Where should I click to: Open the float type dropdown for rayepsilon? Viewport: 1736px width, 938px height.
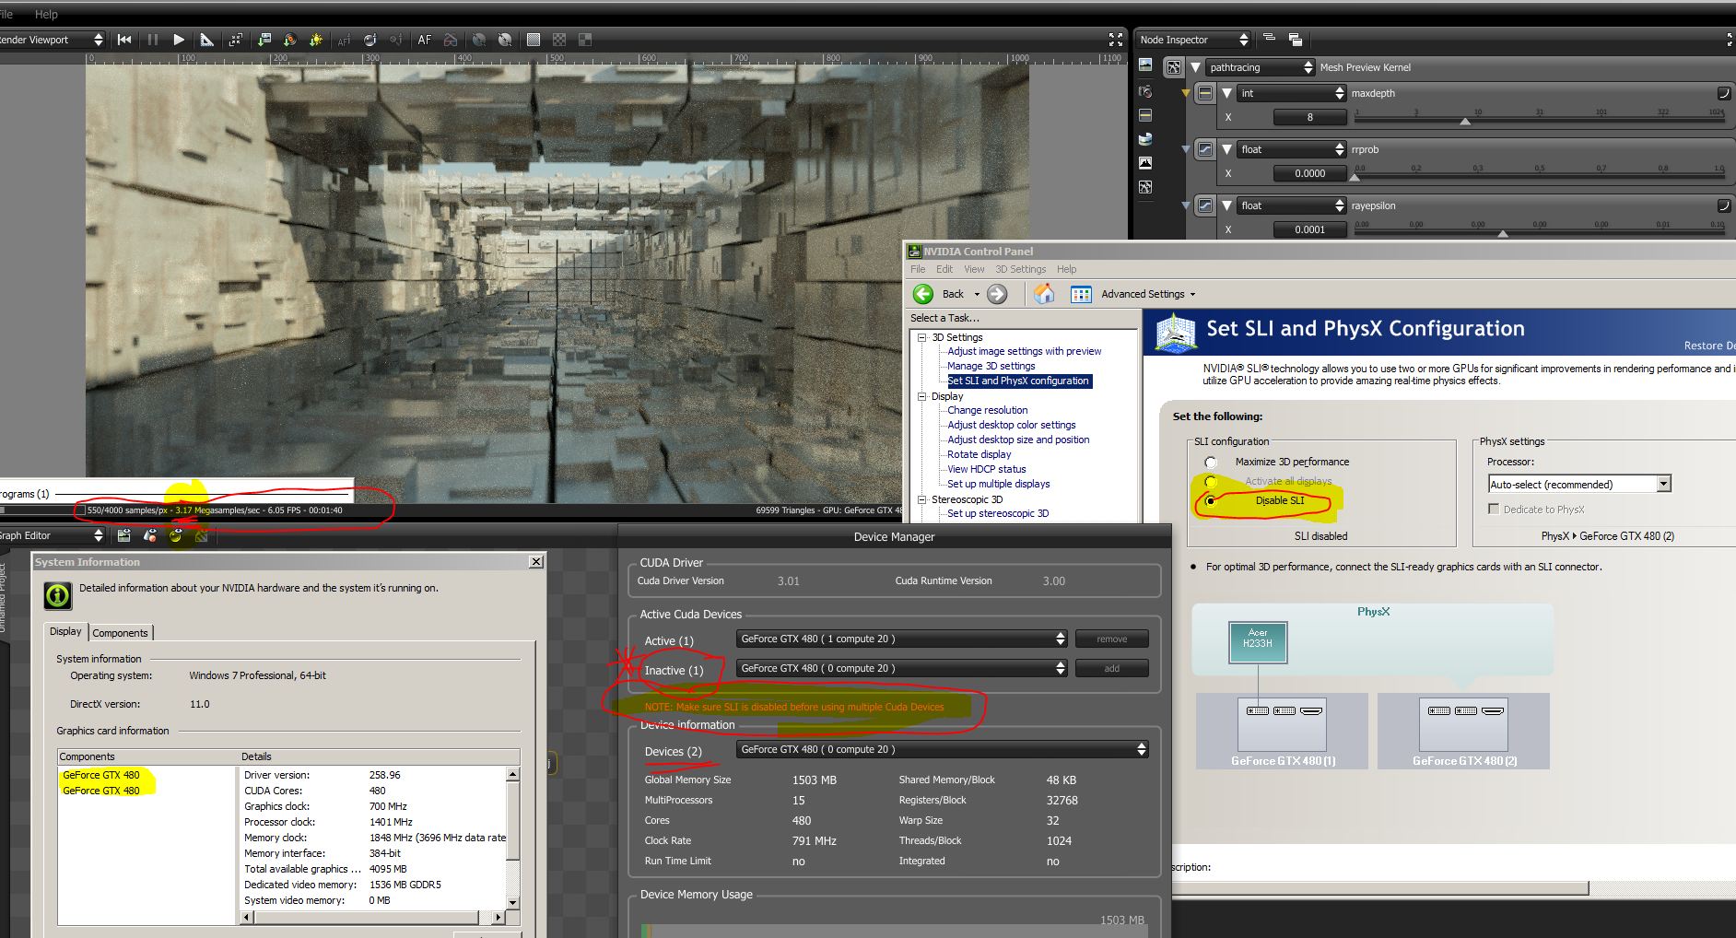click(x=1292, y=205)
